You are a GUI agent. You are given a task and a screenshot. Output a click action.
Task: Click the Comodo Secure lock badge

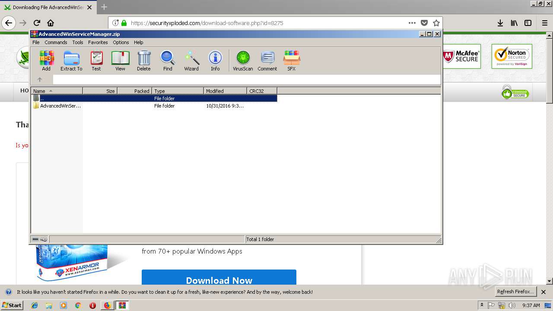pyautogui.click(x=515, y=92)
